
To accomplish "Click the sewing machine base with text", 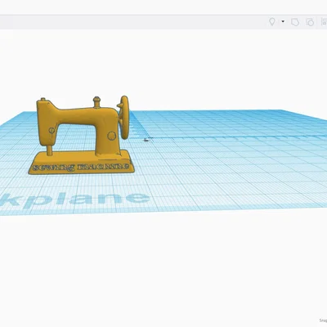I will pyautogui.click(x=81, y=163).
